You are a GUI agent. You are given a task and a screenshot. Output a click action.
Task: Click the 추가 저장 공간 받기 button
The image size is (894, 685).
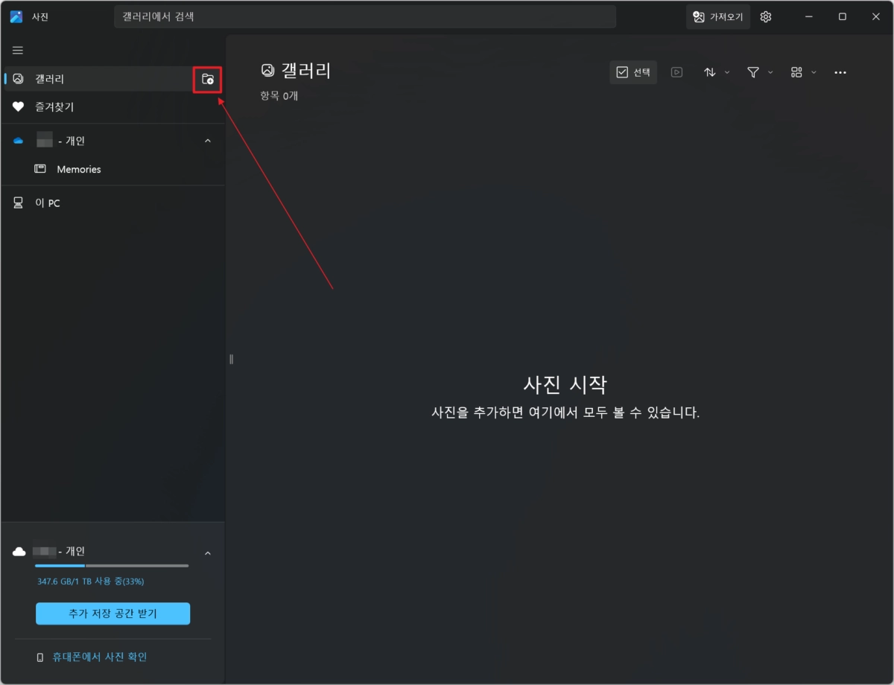[x=112, y=613]
